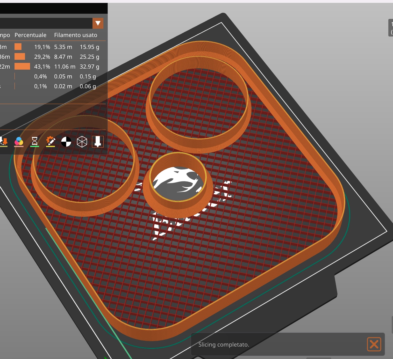Screen dimensions: 393x359
Task: Click the 'Slicing completato.' message text
Action: pyautogui.click(x=224, y=345)
